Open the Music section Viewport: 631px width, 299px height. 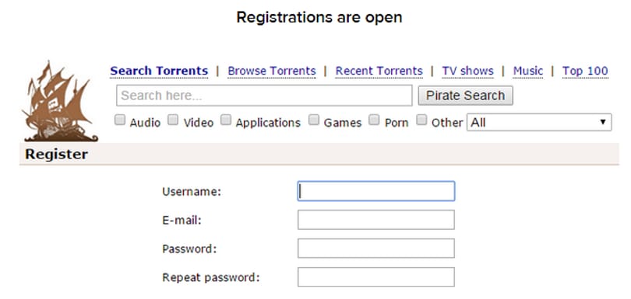click(527, 71)
